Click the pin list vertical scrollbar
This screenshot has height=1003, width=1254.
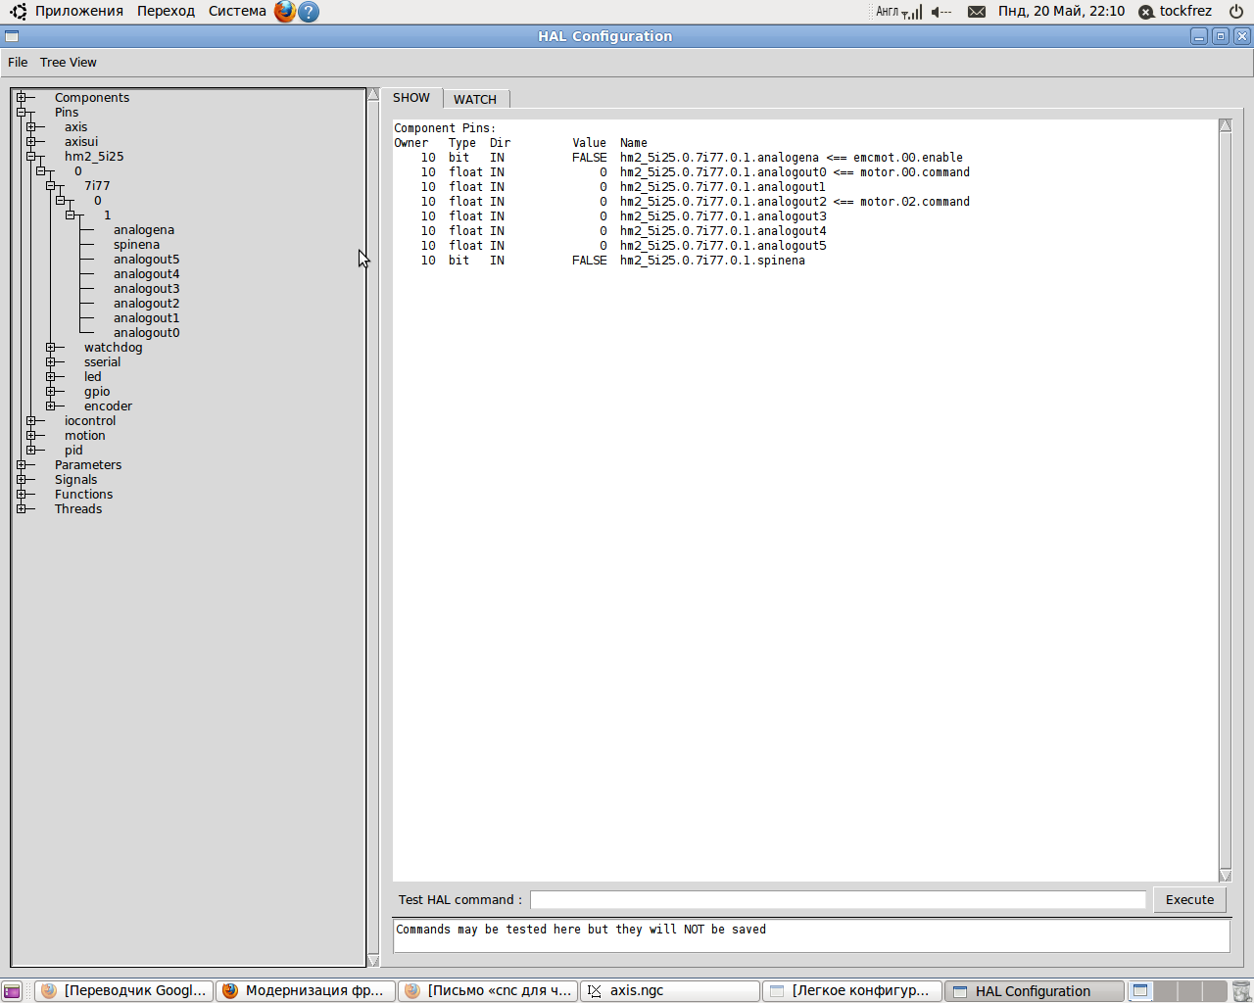click(1225, 500)
